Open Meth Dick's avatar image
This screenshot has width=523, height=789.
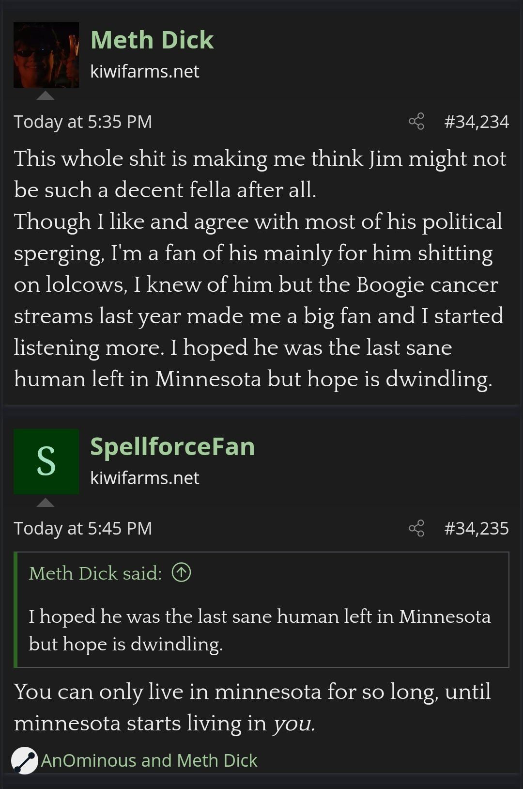click(x=46, y=55)
